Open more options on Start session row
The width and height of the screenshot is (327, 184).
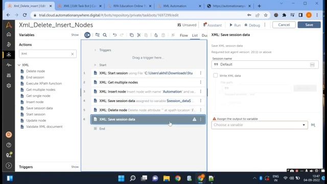tap(201, 73)
